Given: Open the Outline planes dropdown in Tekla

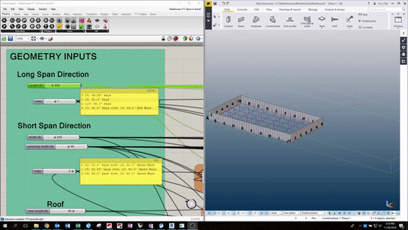Looking at the screenshot, I should click(313, 213).
